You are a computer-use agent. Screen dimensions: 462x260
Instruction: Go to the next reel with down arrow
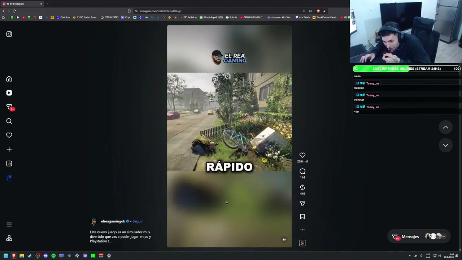[446, 145]
